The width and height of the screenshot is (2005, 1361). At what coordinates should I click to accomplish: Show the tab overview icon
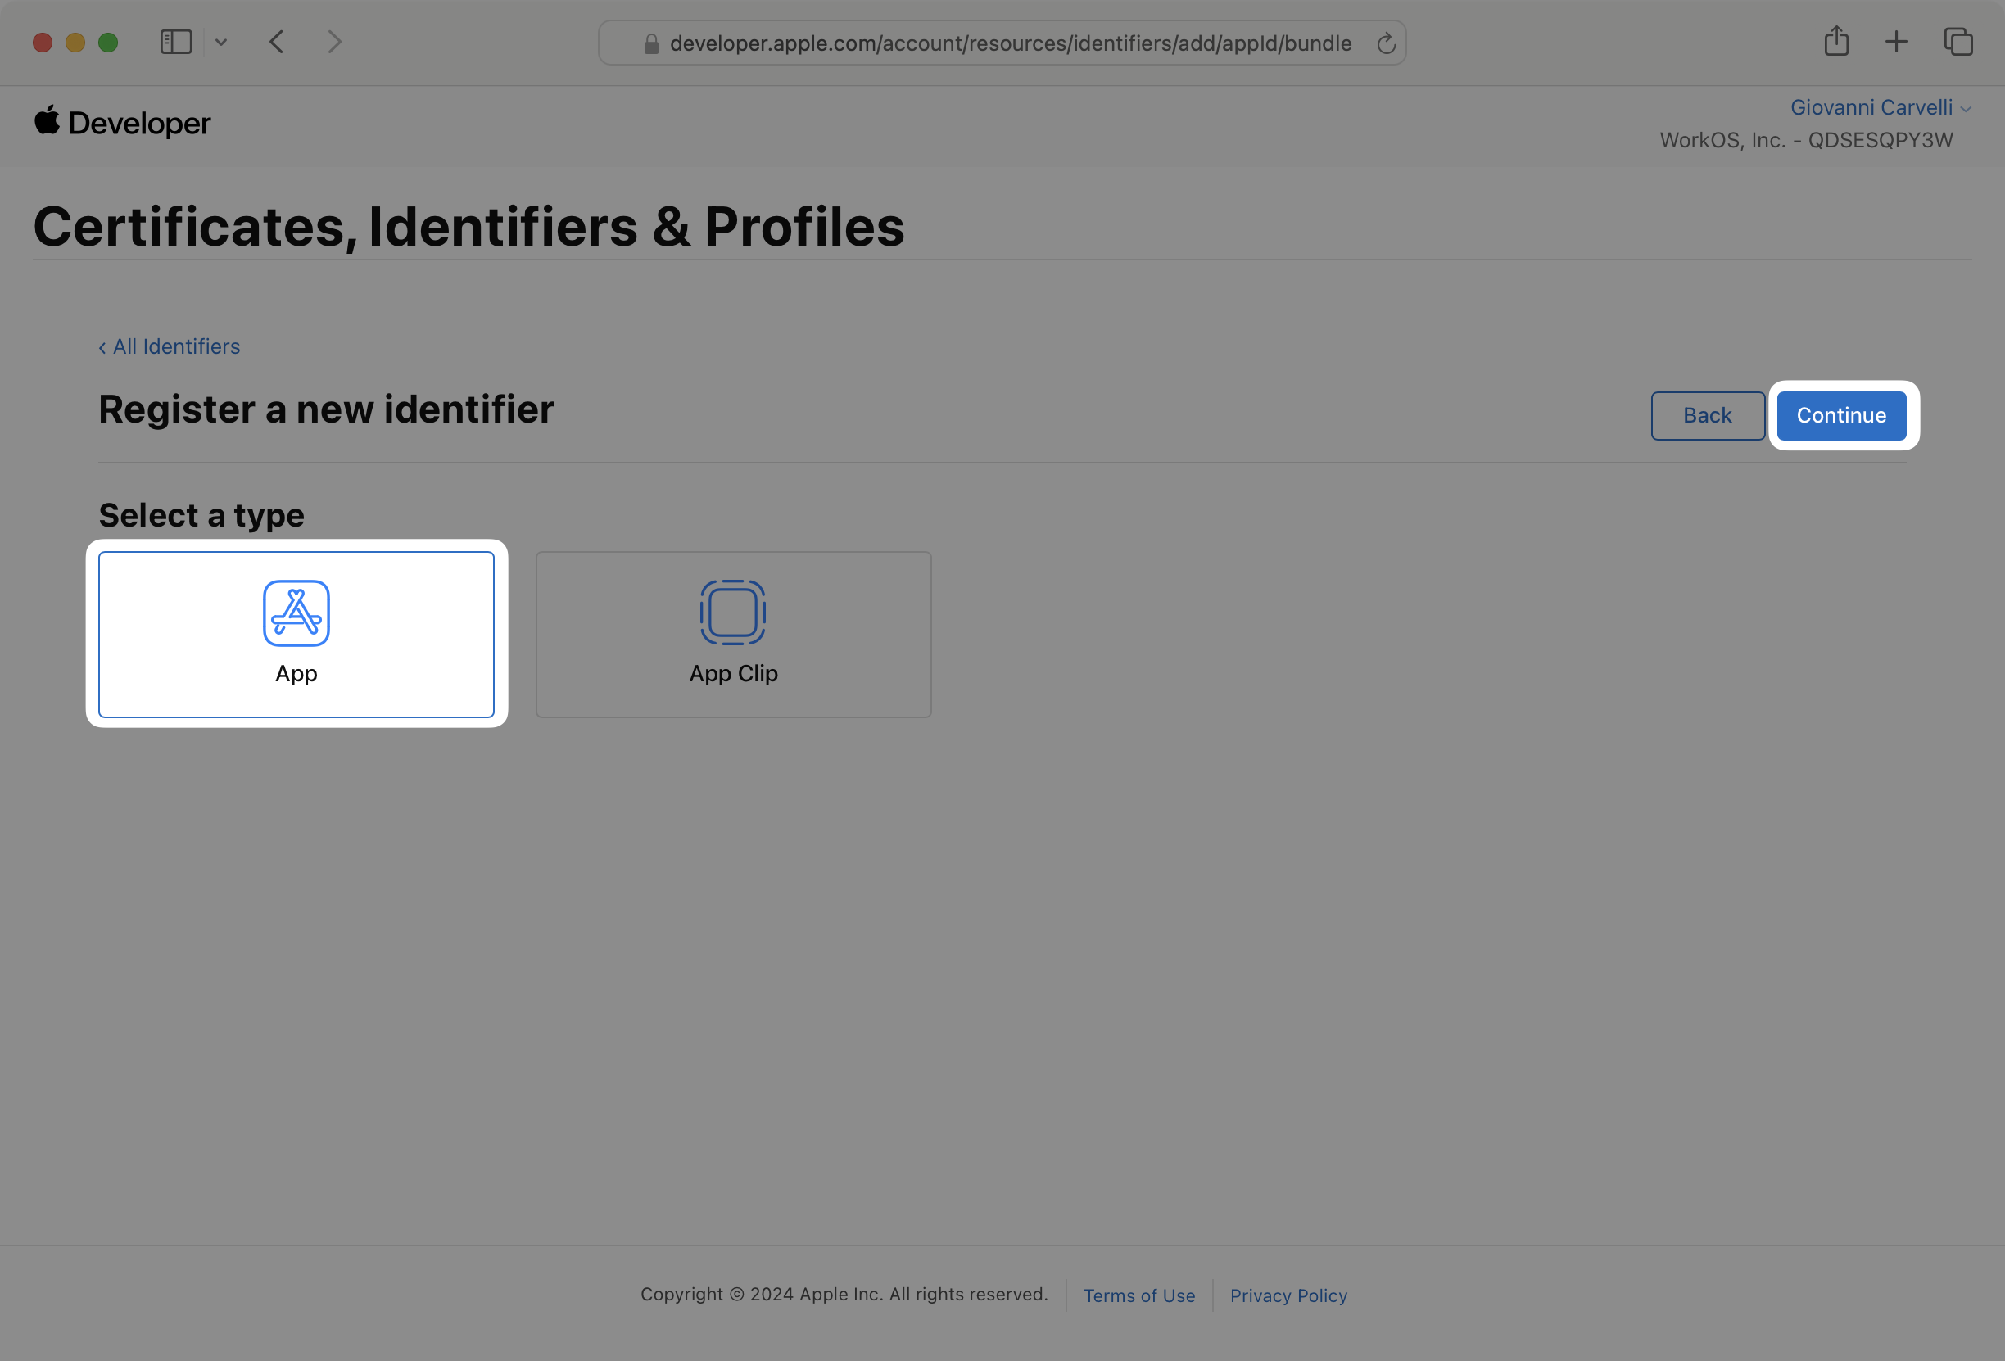(1957, 42)
